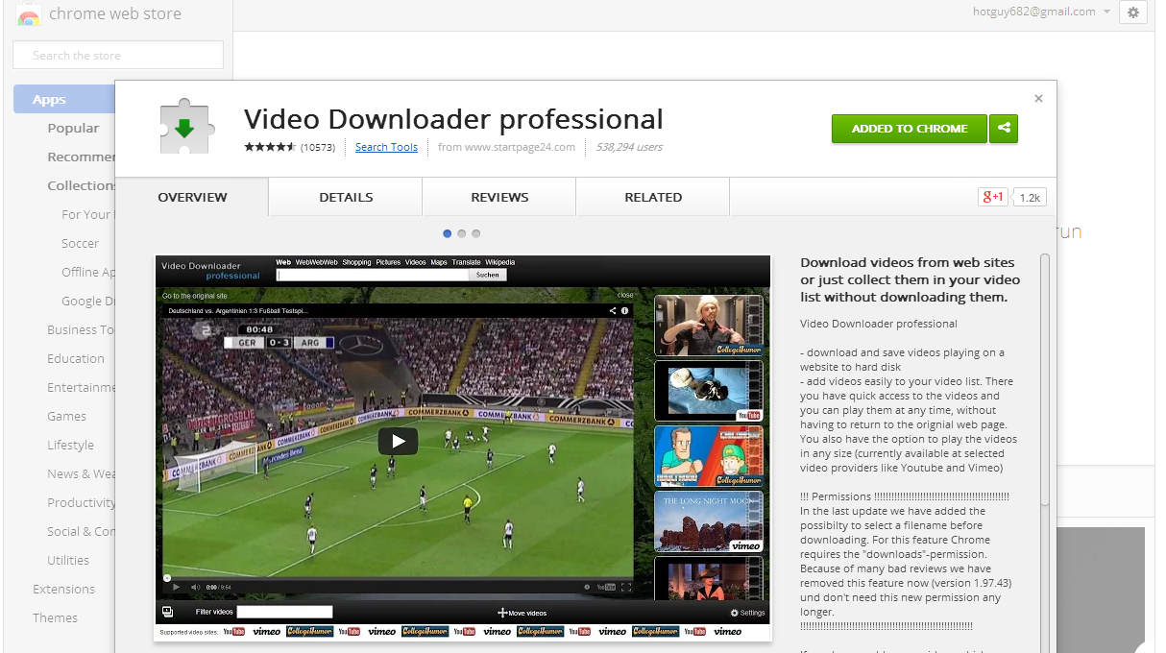This screenshot has width=1166, height=653.
Task: Switch to the Reviews tab
Action: 499,197
